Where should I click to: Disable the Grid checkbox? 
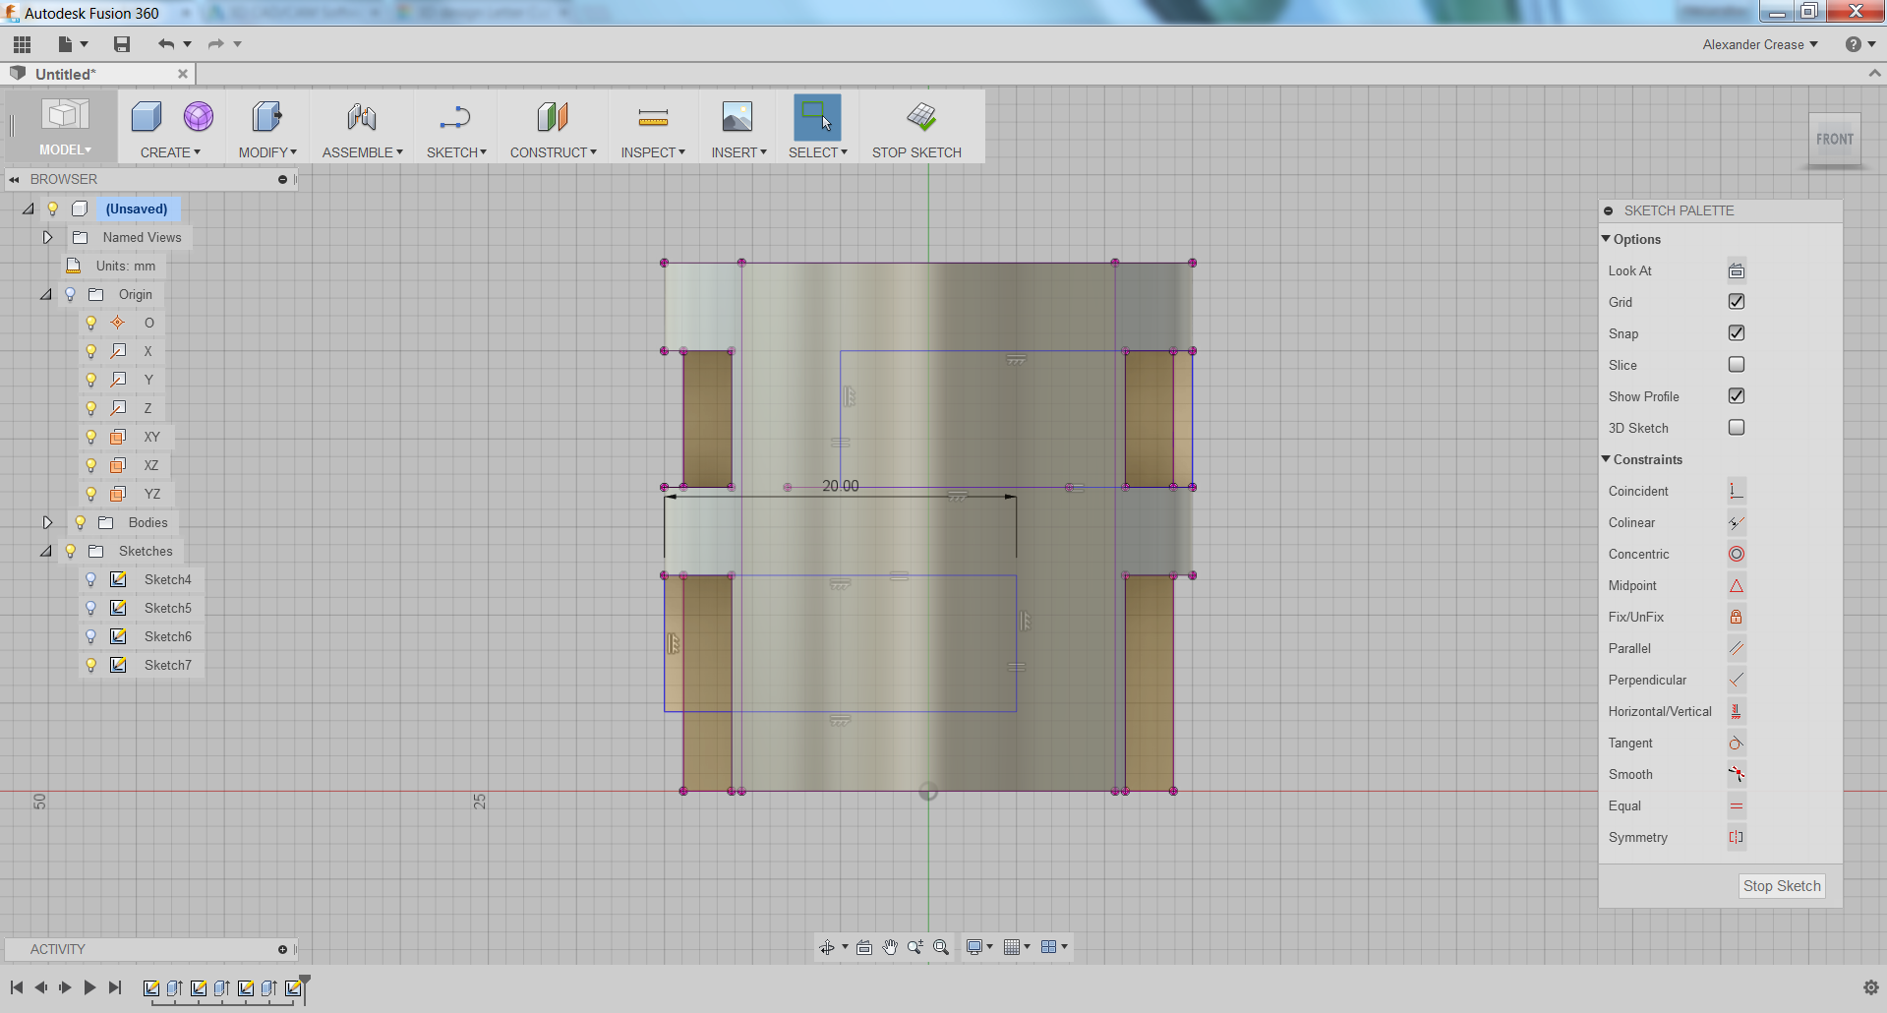point(1737,301)
